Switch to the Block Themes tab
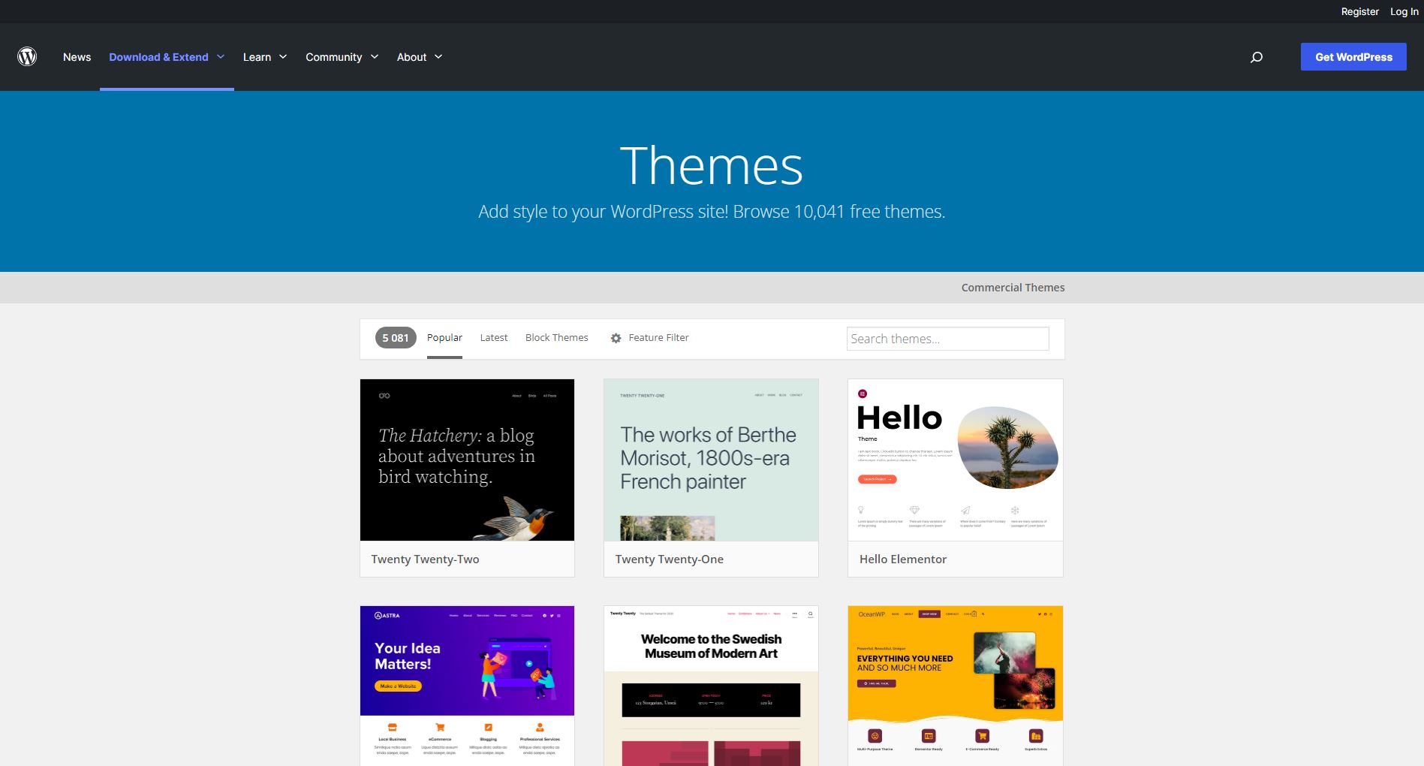The height and width of the screenshot is (766, 1424). tap(557, 338)
